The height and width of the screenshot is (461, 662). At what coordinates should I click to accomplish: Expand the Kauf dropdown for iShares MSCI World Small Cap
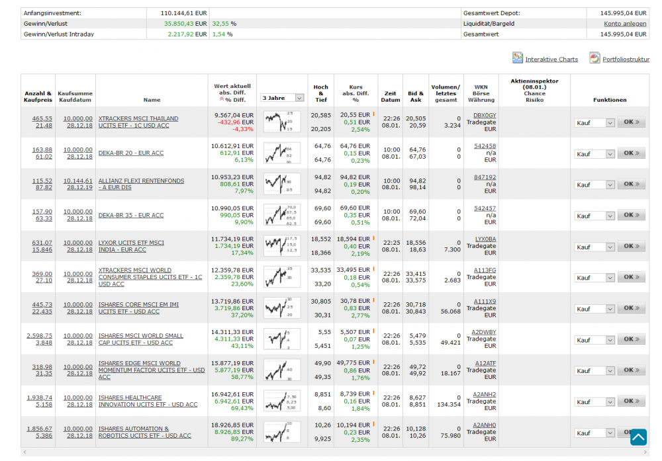594,340
